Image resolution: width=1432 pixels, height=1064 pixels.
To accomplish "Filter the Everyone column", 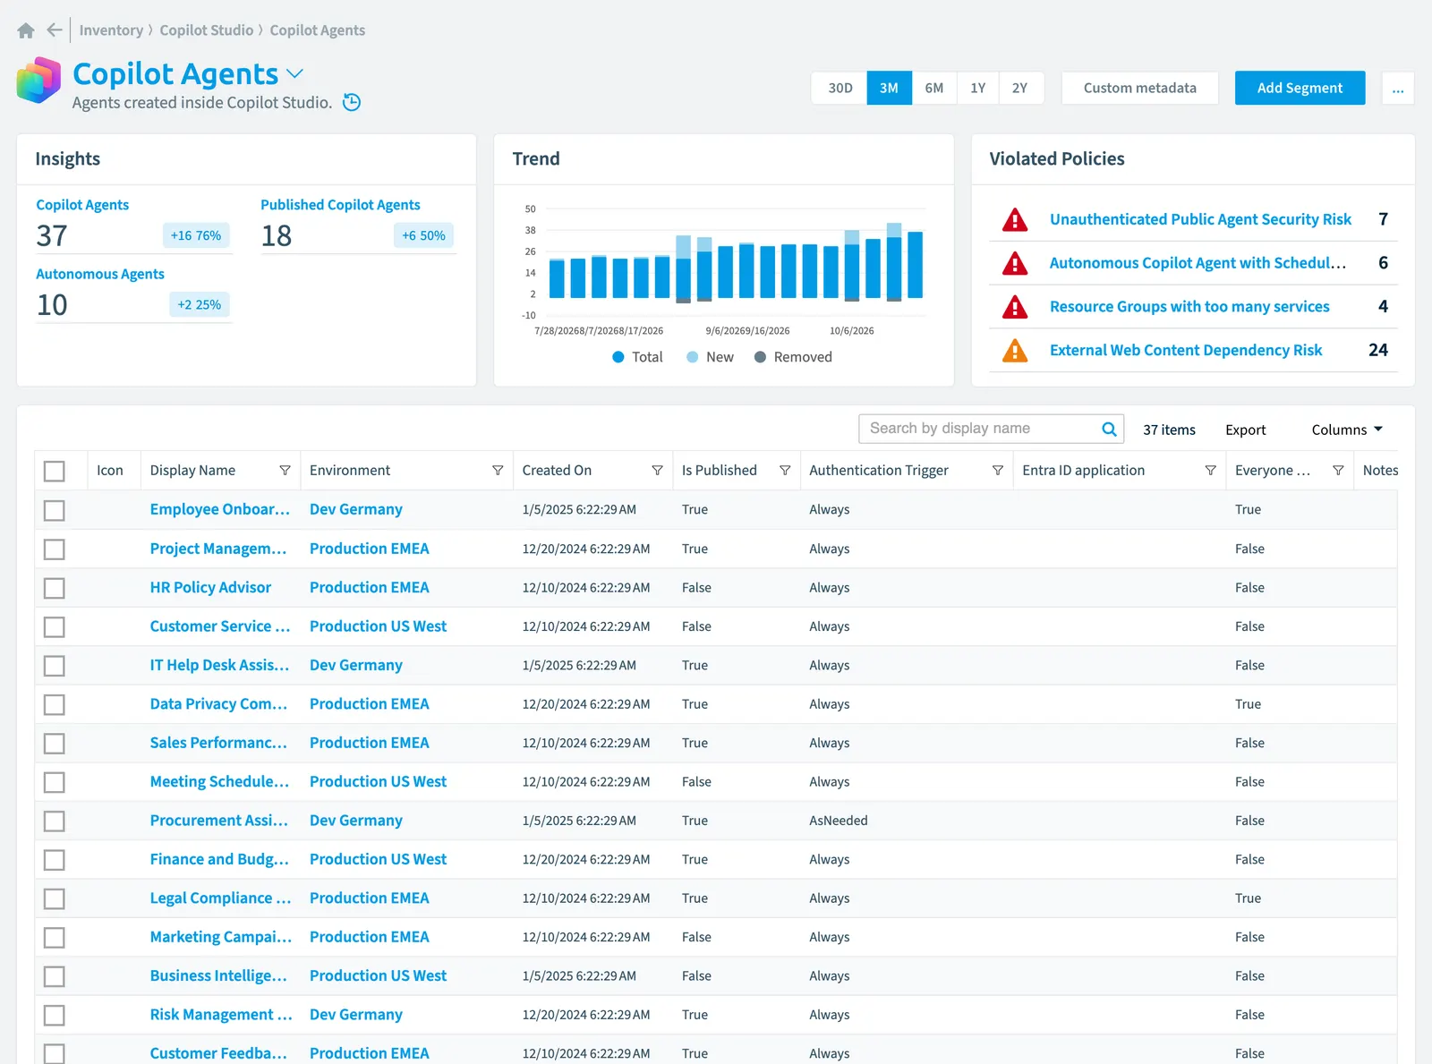I will [x=1338, y=471].
